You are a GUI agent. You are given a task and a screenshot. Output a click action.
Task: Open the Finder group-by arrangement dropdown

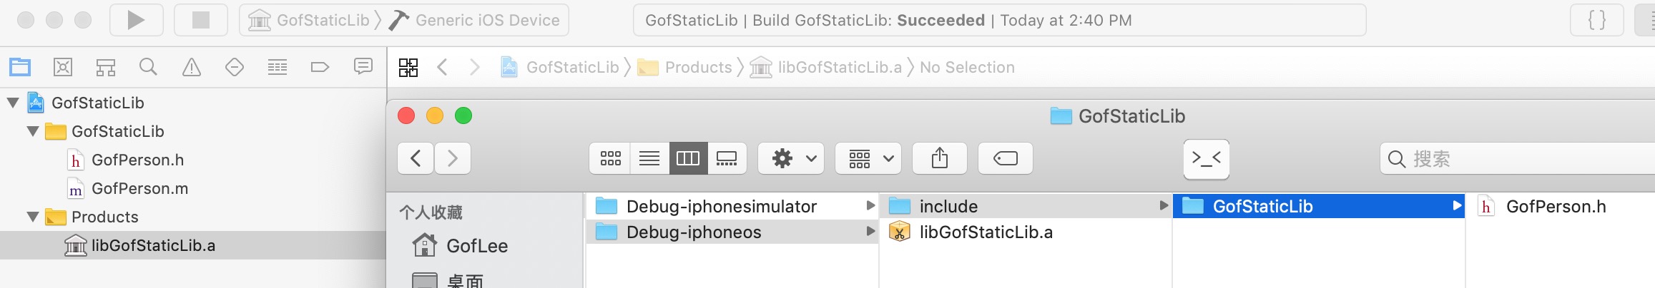[x=868, y=158]
